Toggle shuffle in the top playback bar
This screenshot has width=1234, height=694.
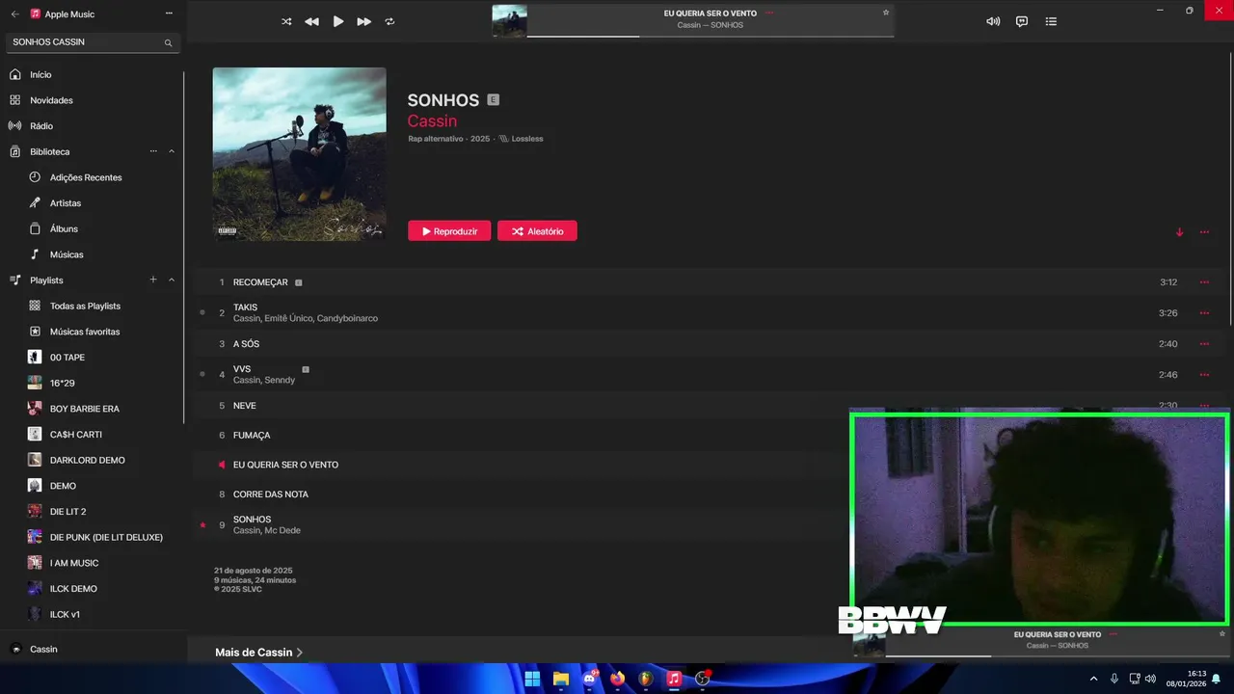click(x=286, y=21)
